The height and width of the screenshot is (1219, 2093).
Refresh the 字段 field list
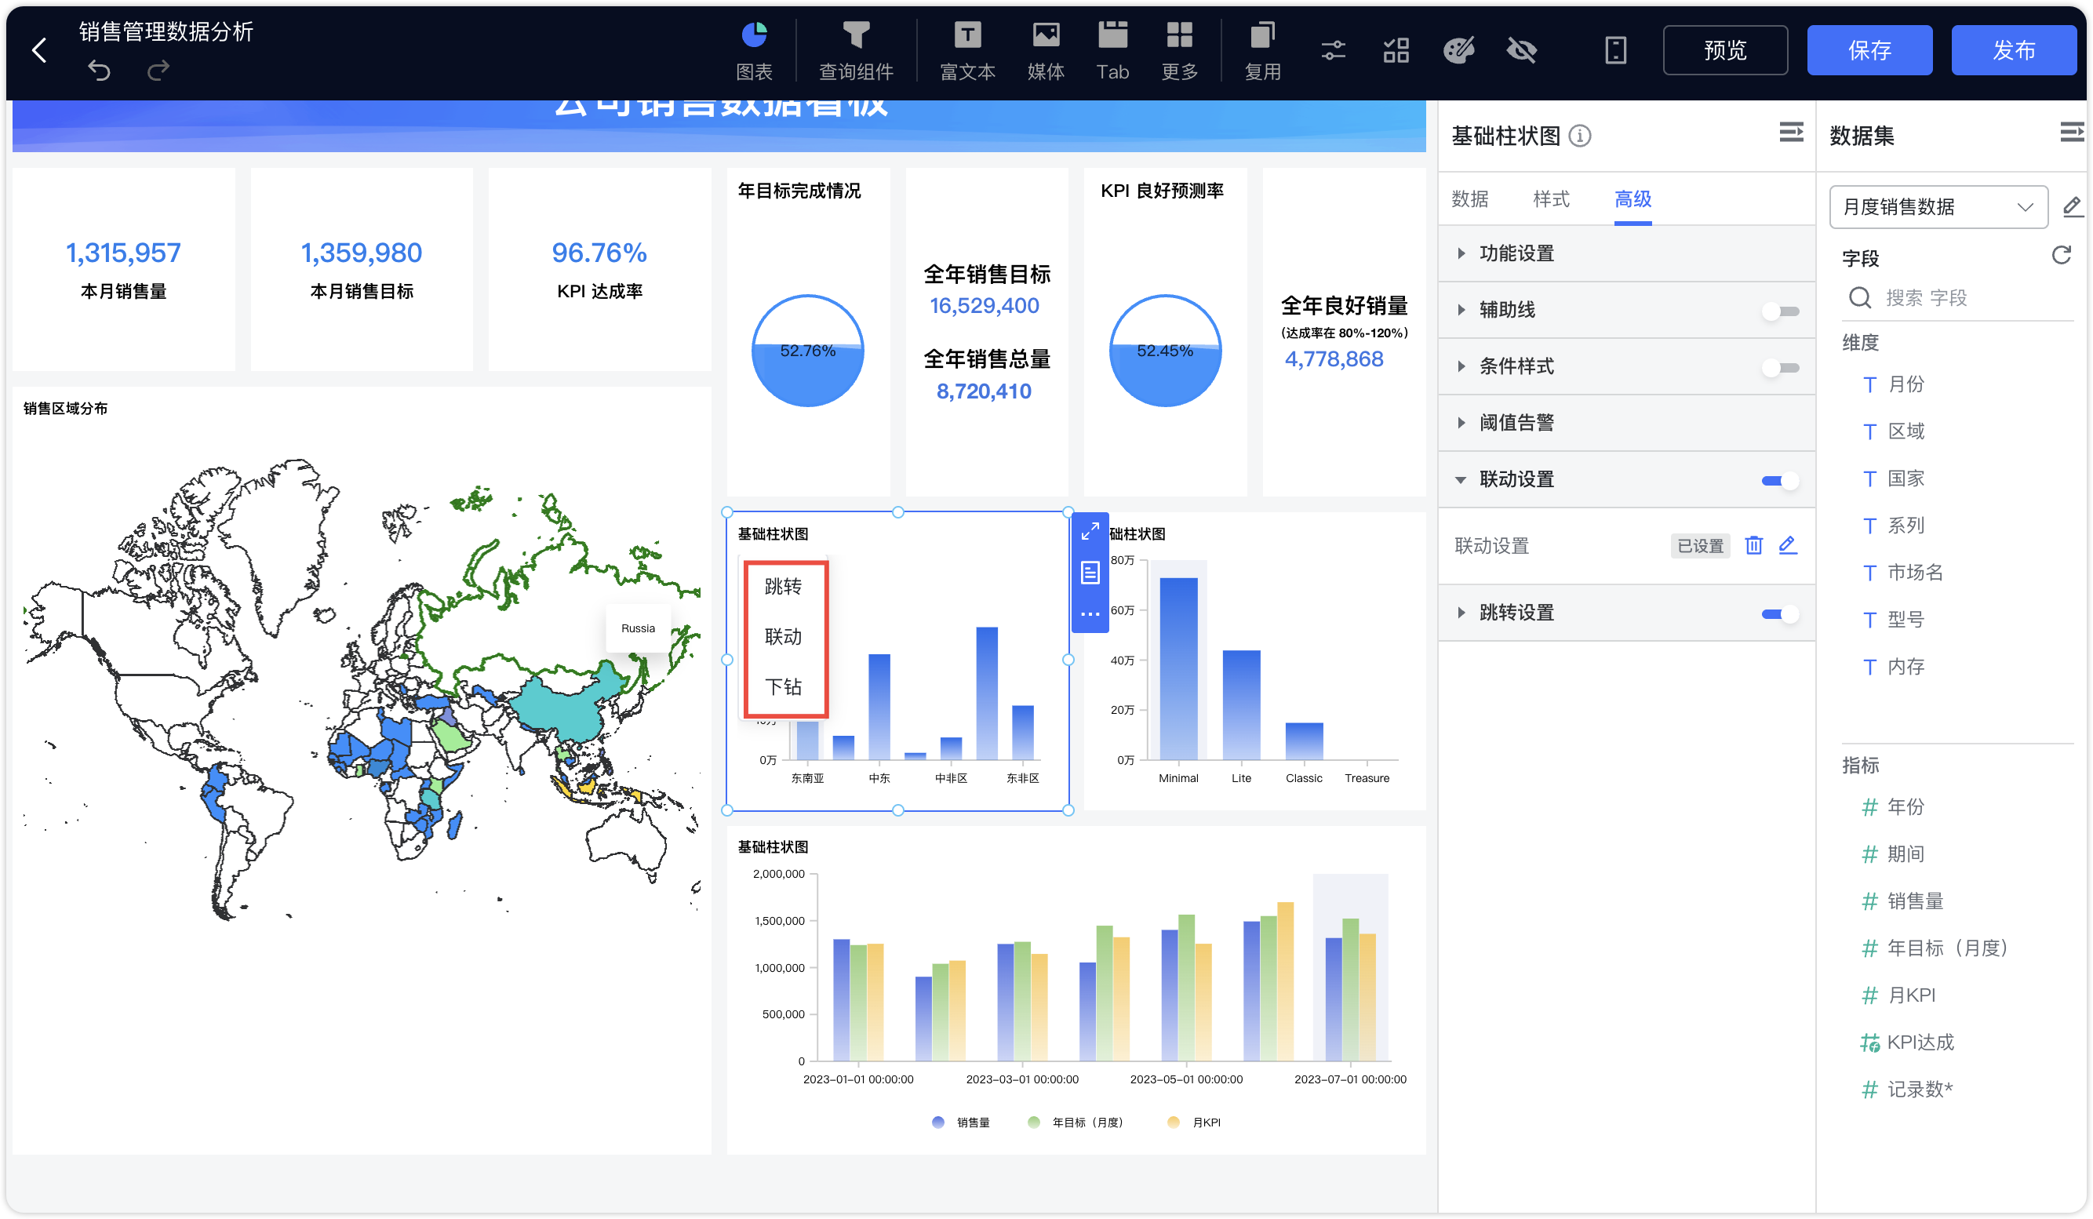tap(2061, 255)
